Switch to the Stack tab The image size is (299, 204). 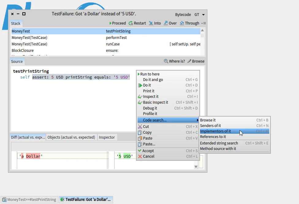point(16,24)
